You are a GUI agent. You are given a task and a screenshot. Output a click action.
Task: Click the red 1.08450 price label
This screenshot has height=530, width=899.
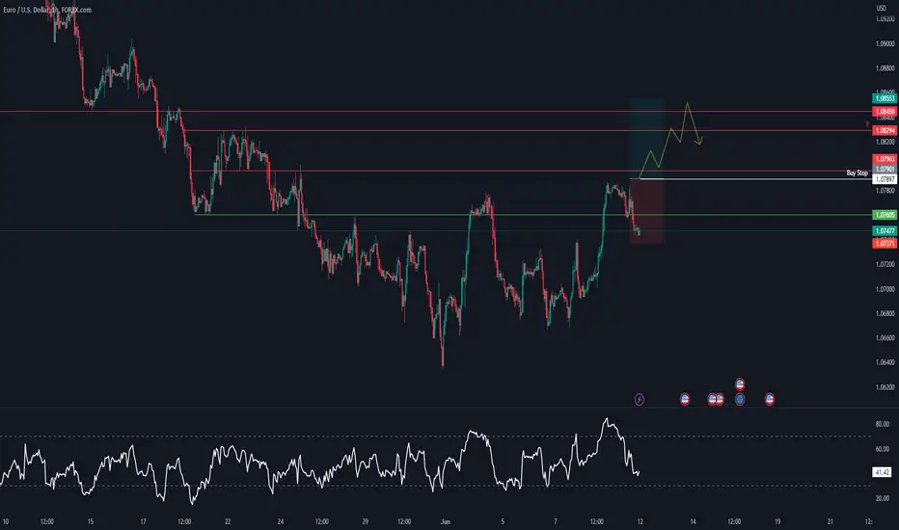(x=885, y=112)
